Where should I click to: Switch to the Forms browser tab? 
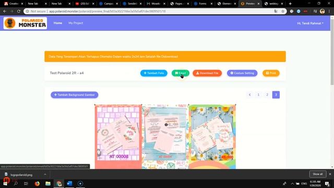[x=203, y=4]
